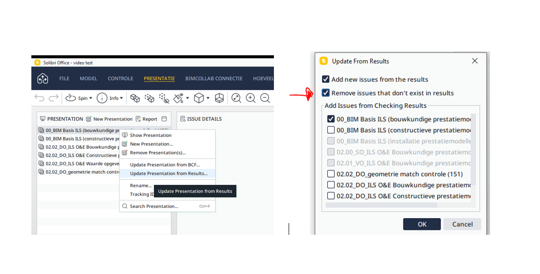
Task: Click the hide selected components icon
Action: tap(164, 98)
